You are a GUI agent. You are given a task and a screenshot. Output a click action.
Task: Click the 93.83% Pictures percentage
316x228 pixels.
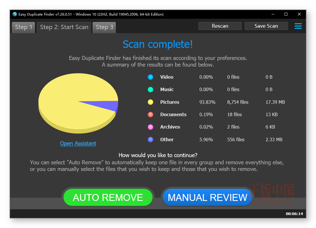click(207, 102)
